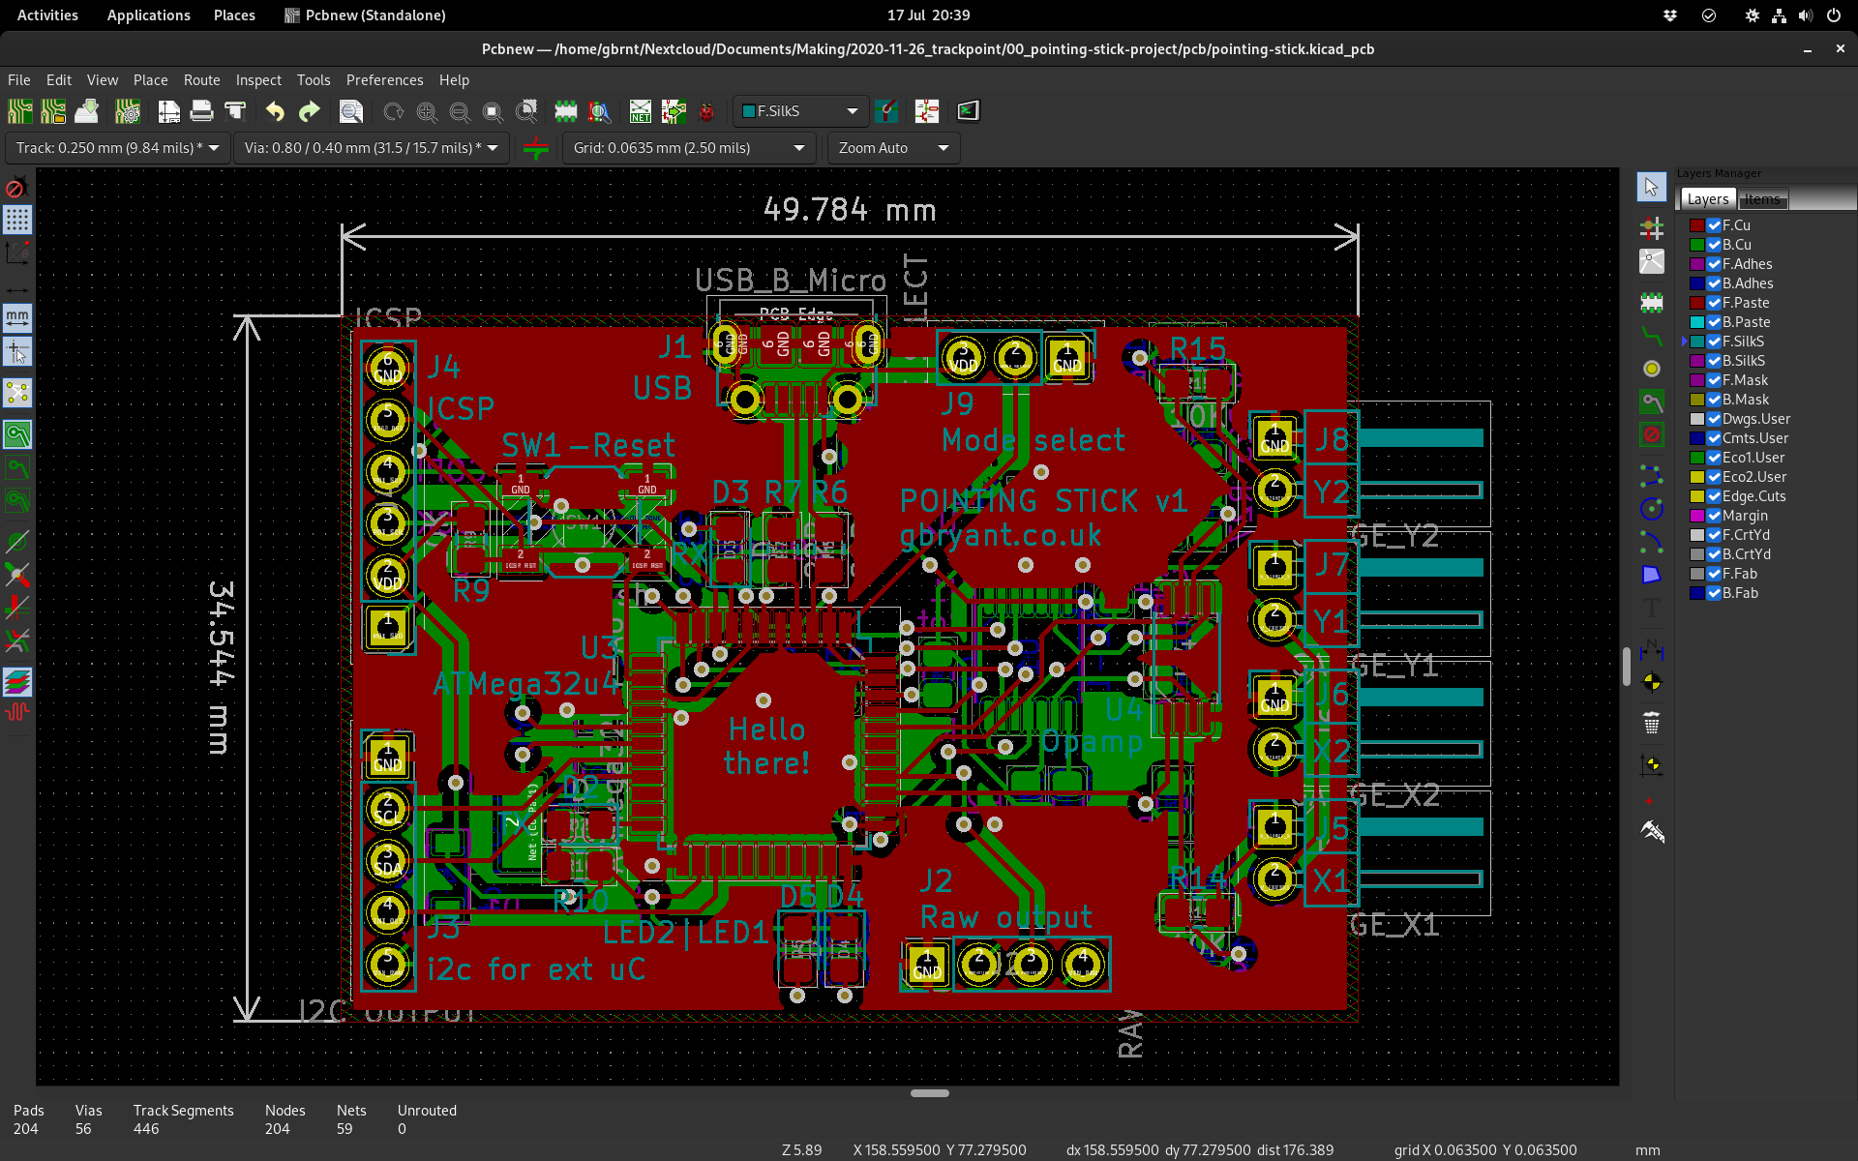1858x1161 pixels.
Task: Open the Zoom Auto dropdown
Action: tap(893, 148)
